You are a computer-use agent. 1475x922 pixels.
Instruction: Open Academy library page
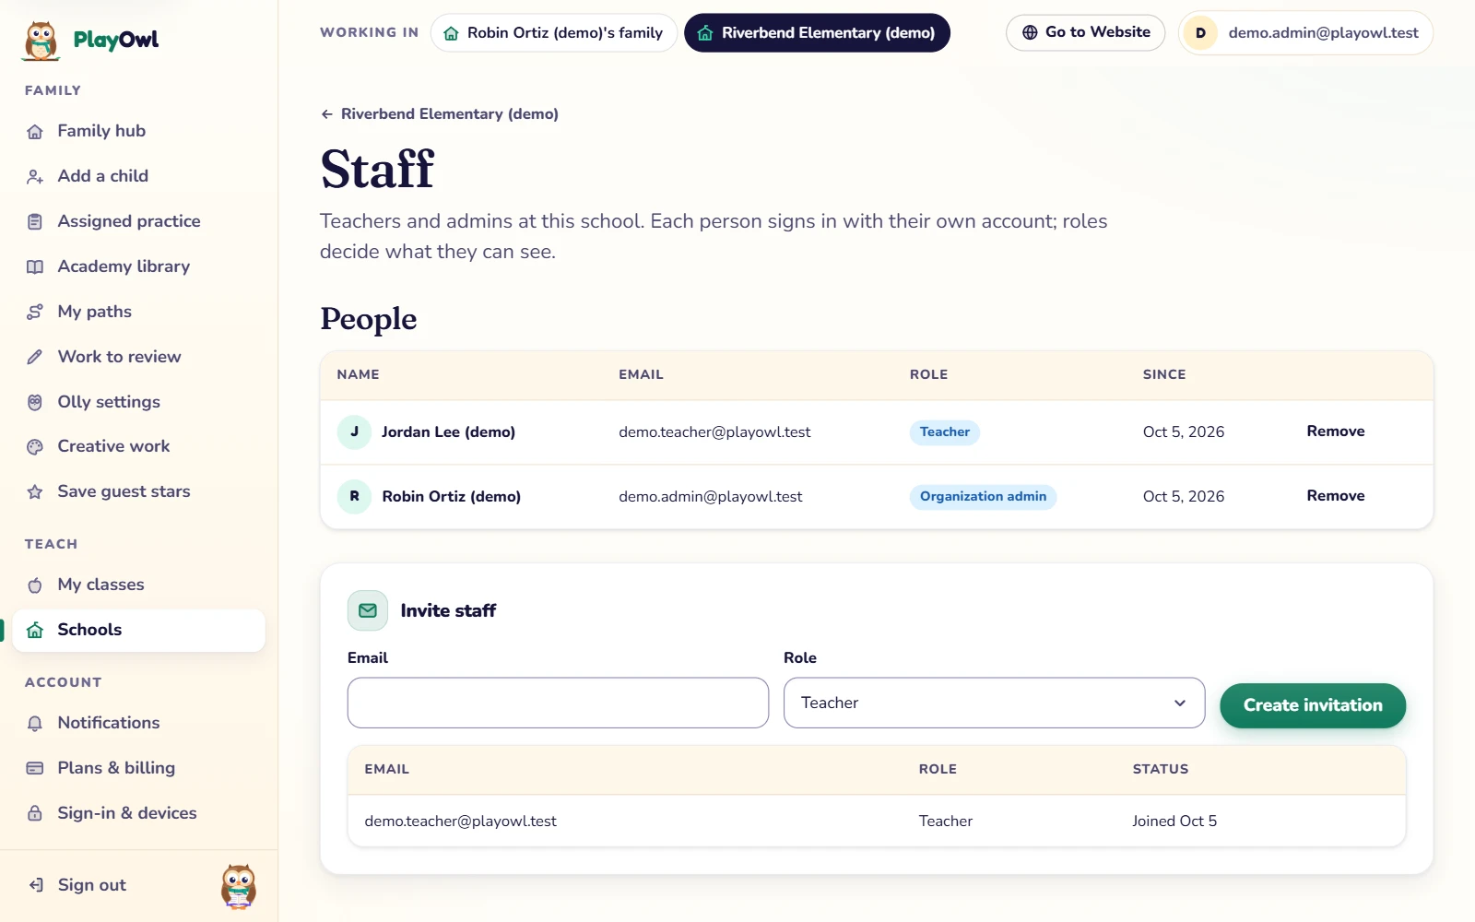point(139,266)
